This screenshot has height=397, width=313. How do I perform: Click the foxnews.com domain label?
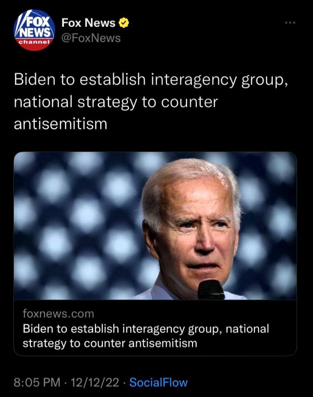click(x=58, y=314)
